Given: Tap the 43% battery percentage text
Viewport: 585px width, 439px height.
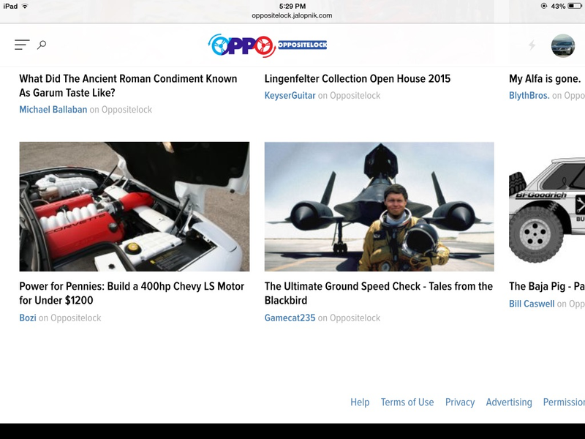Looking at the screenshot, I should click(x=558, y=6).
